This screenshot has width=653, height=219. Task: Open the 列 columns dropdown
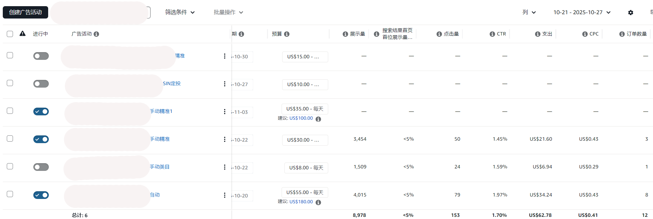pos(529,12)
